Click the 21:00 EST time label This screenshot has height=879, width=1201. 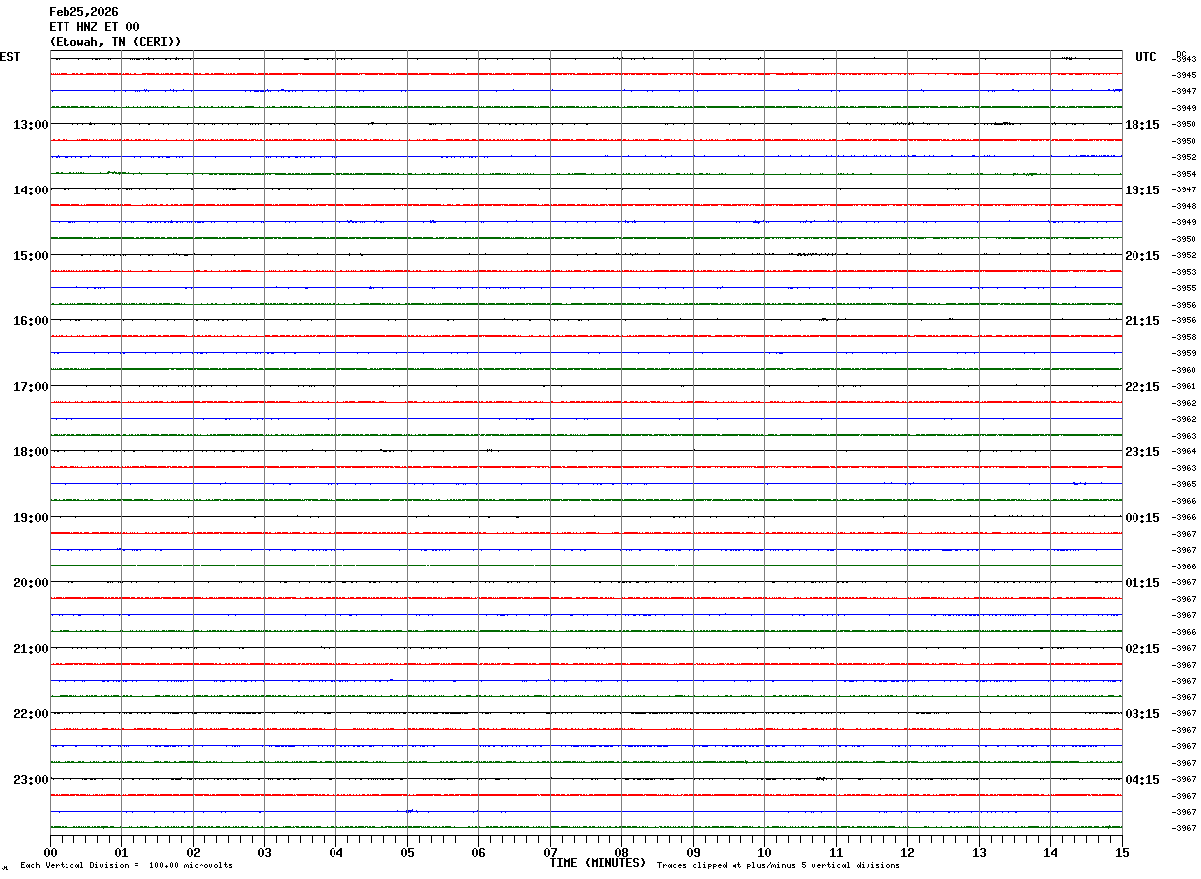point(31,649)
